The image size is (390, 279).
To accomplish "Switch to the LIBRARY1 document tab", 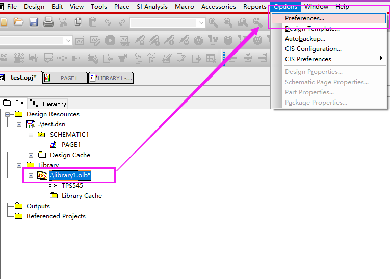I will (x=111, y=78).
